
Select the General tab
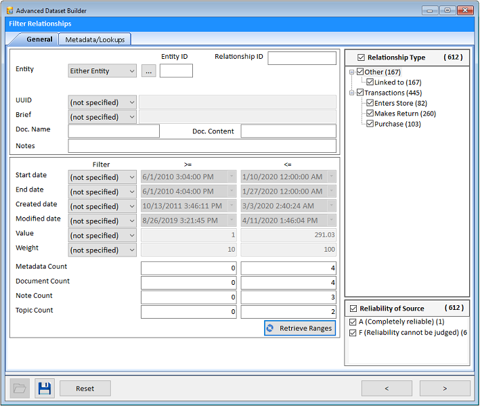point(39,39)
